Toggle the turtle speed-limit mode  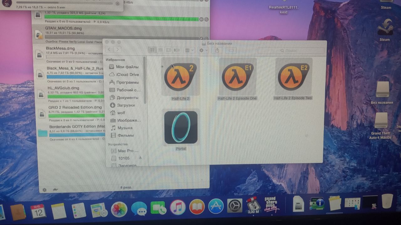[x=55, y=189]
